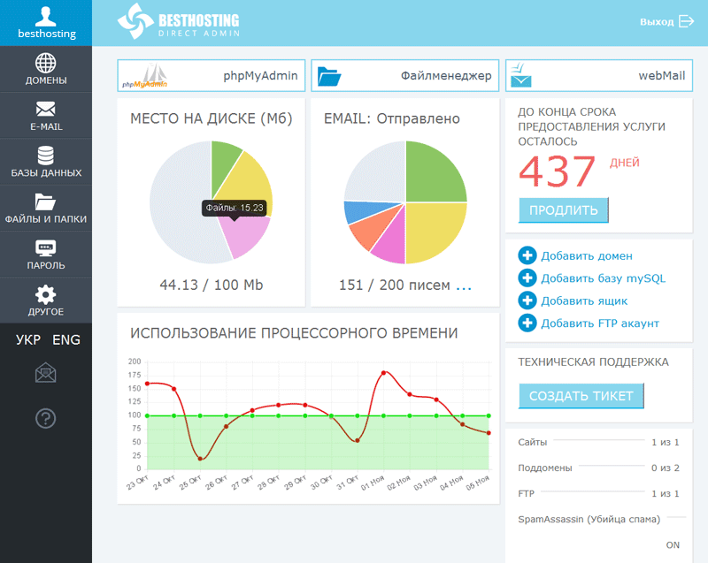
Task: Click the plus icon next to Добавить домен
Action: [x=527, y=255]
